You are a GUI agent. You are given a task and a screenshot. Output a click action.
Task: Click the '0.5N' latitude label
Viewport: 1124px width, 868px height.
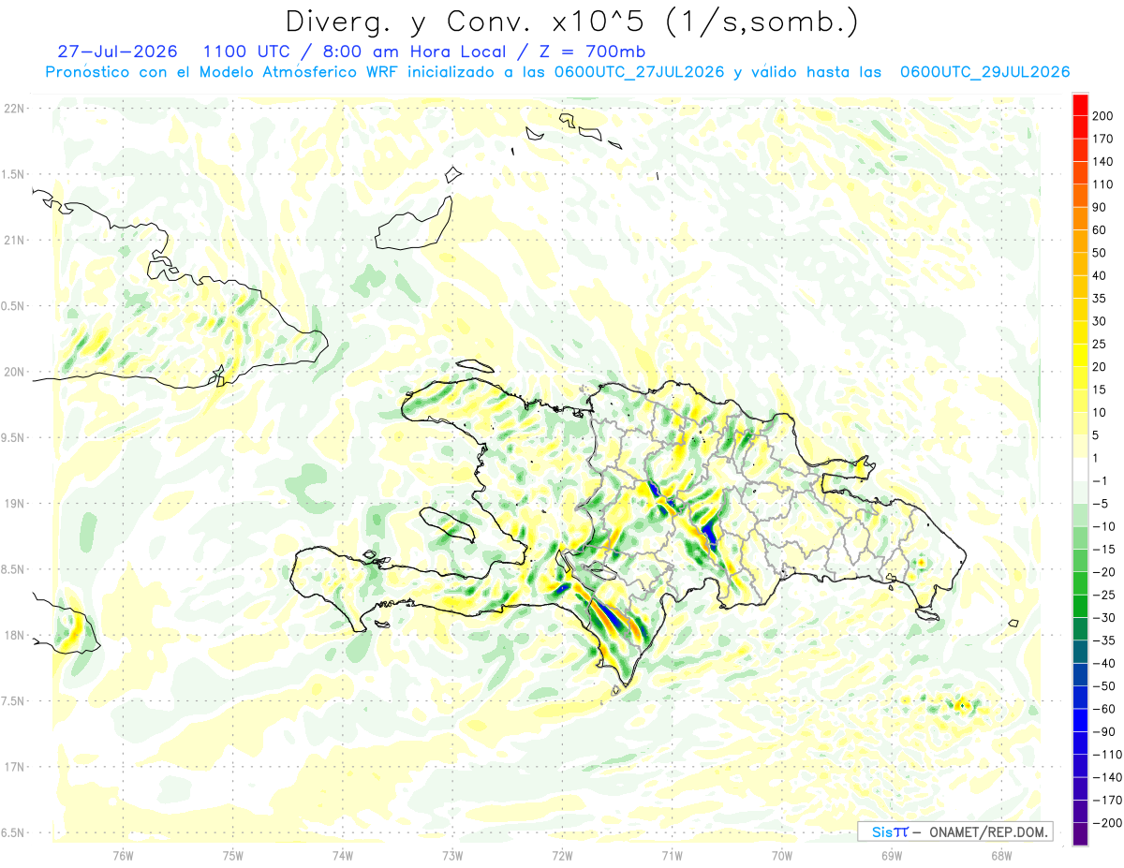tap(14, 306)
